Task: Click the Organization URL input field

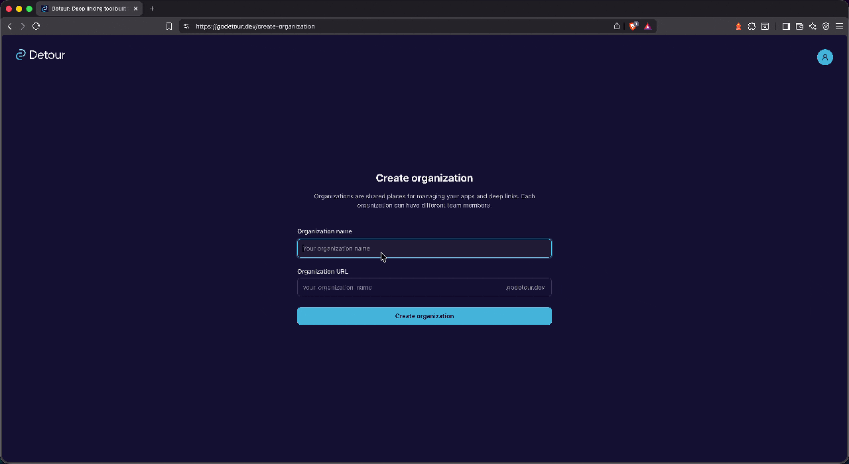Action: coord(398,287)
